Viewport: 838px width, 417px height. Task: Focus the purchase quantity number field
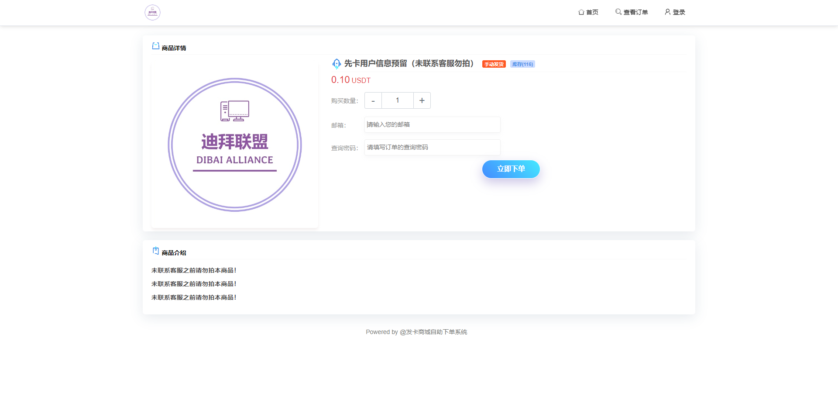(398, 100)
